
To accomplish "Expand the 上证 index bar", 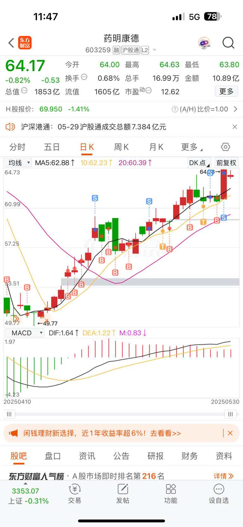I will pos(26,484).
